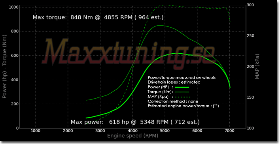The height and width of the screenshot is (144, 280).
Task: Click the 800 tick label on the left axis
Action: pos(15,32)
